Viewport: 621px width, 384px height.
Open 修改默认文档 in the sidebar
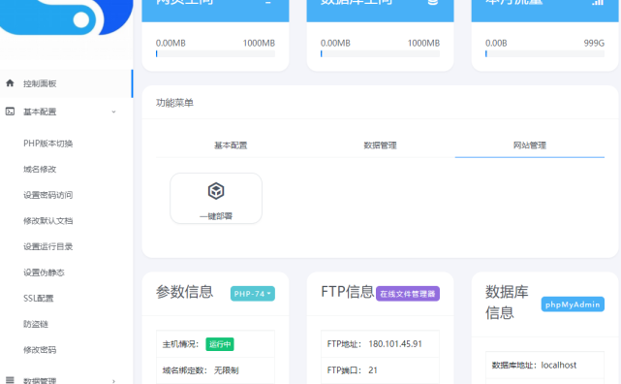pos(47,221)
